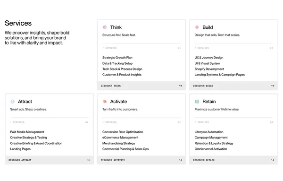Click Data & Tracking Setup item
This screenshot has height=181, width=283.
117,63
